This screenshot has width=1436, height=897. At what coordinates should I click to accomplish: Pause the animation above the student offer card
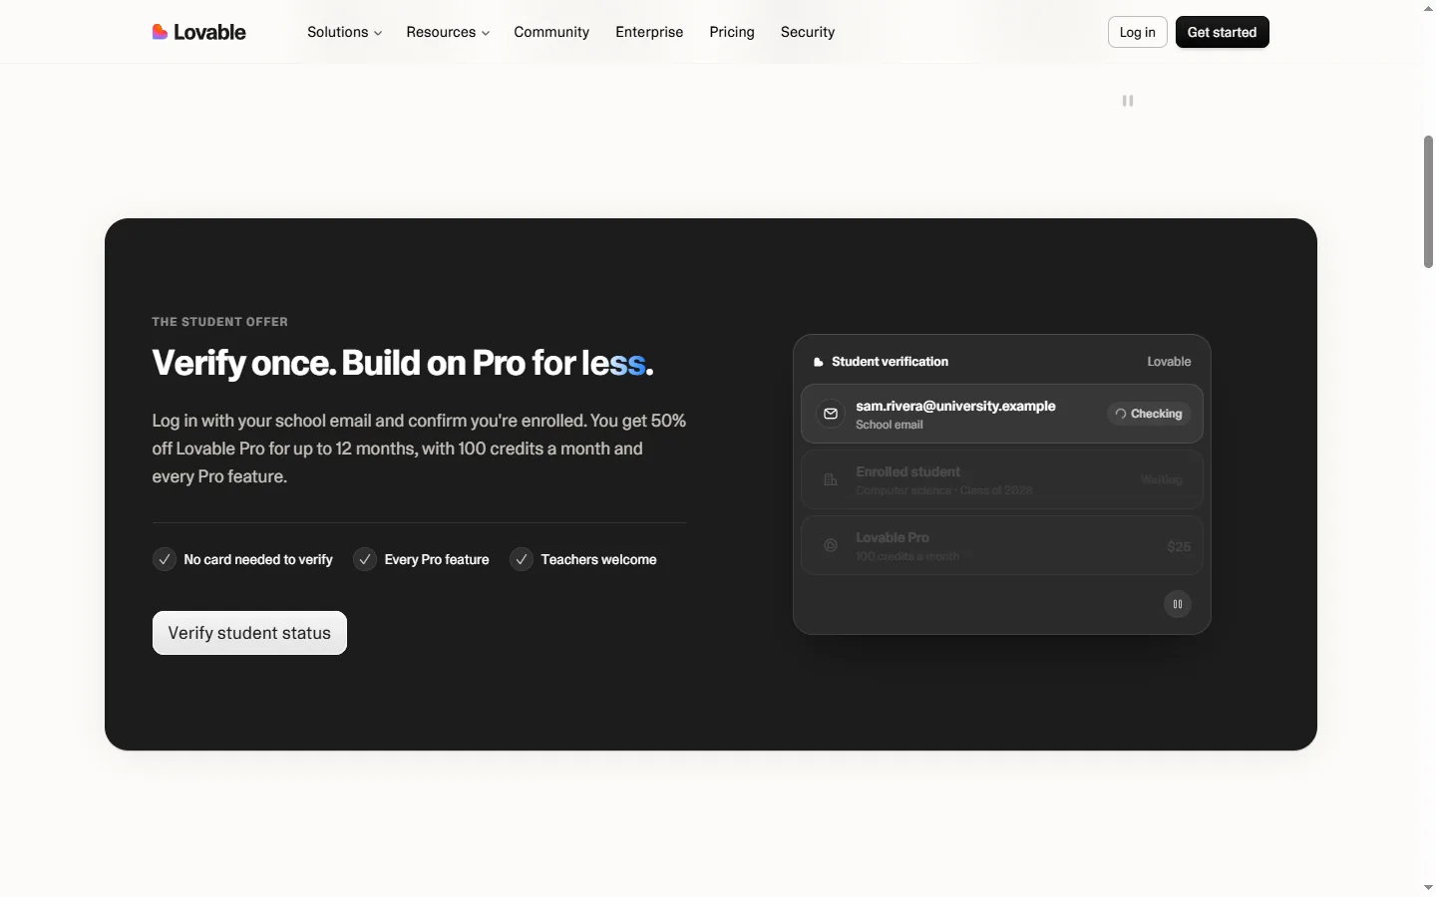(x=1128, y=101)
